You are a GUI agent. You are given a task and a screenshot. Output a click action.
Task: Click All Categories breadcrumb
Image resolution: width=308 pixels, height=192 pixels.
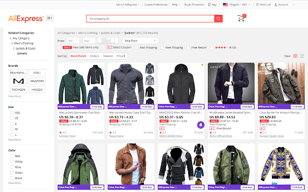66,33
